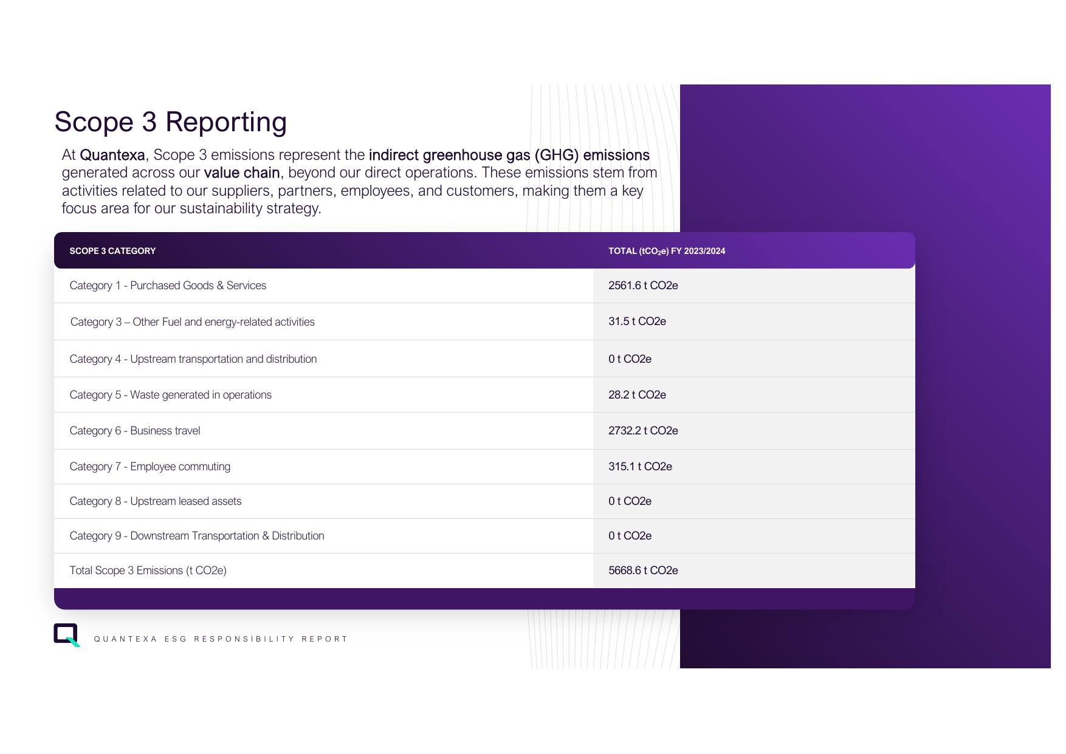
Task: Click the '2732.2 t CO2e' value
Action: tap(643, 431)
